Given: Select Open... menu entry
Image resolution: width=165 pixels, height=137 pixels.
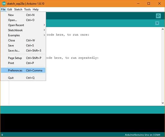Looking at the screenshot, I should (x=23, y=20).
